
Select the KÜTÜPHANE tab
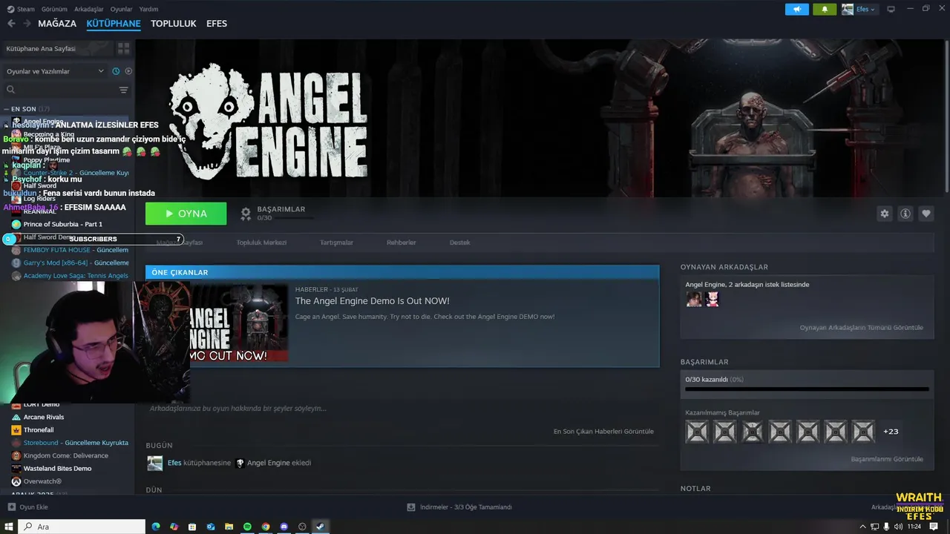114,24
